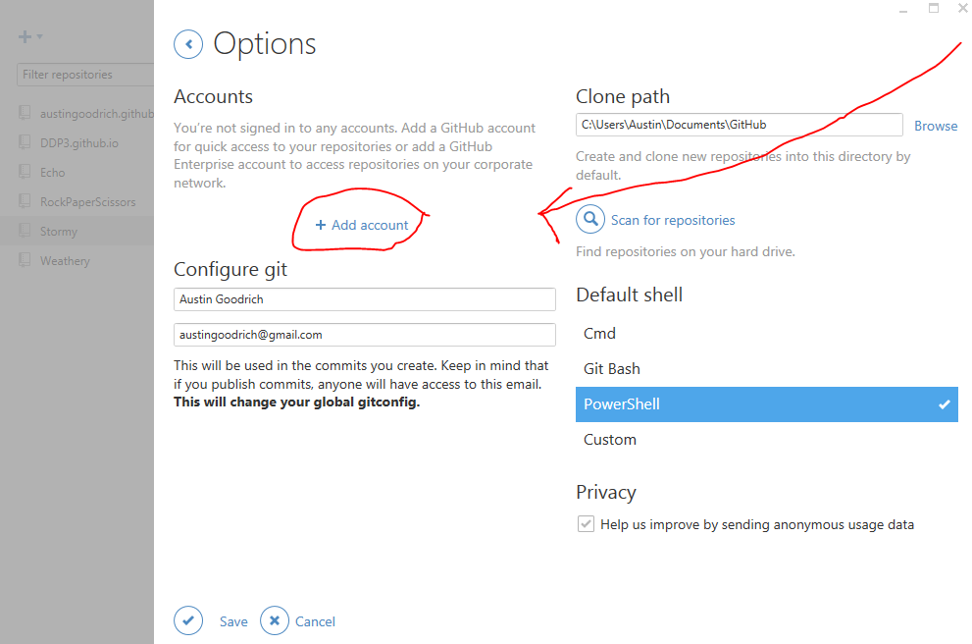Open the add repository plus dropdown
Screen dimensions: 972x644
coord(29,37)
